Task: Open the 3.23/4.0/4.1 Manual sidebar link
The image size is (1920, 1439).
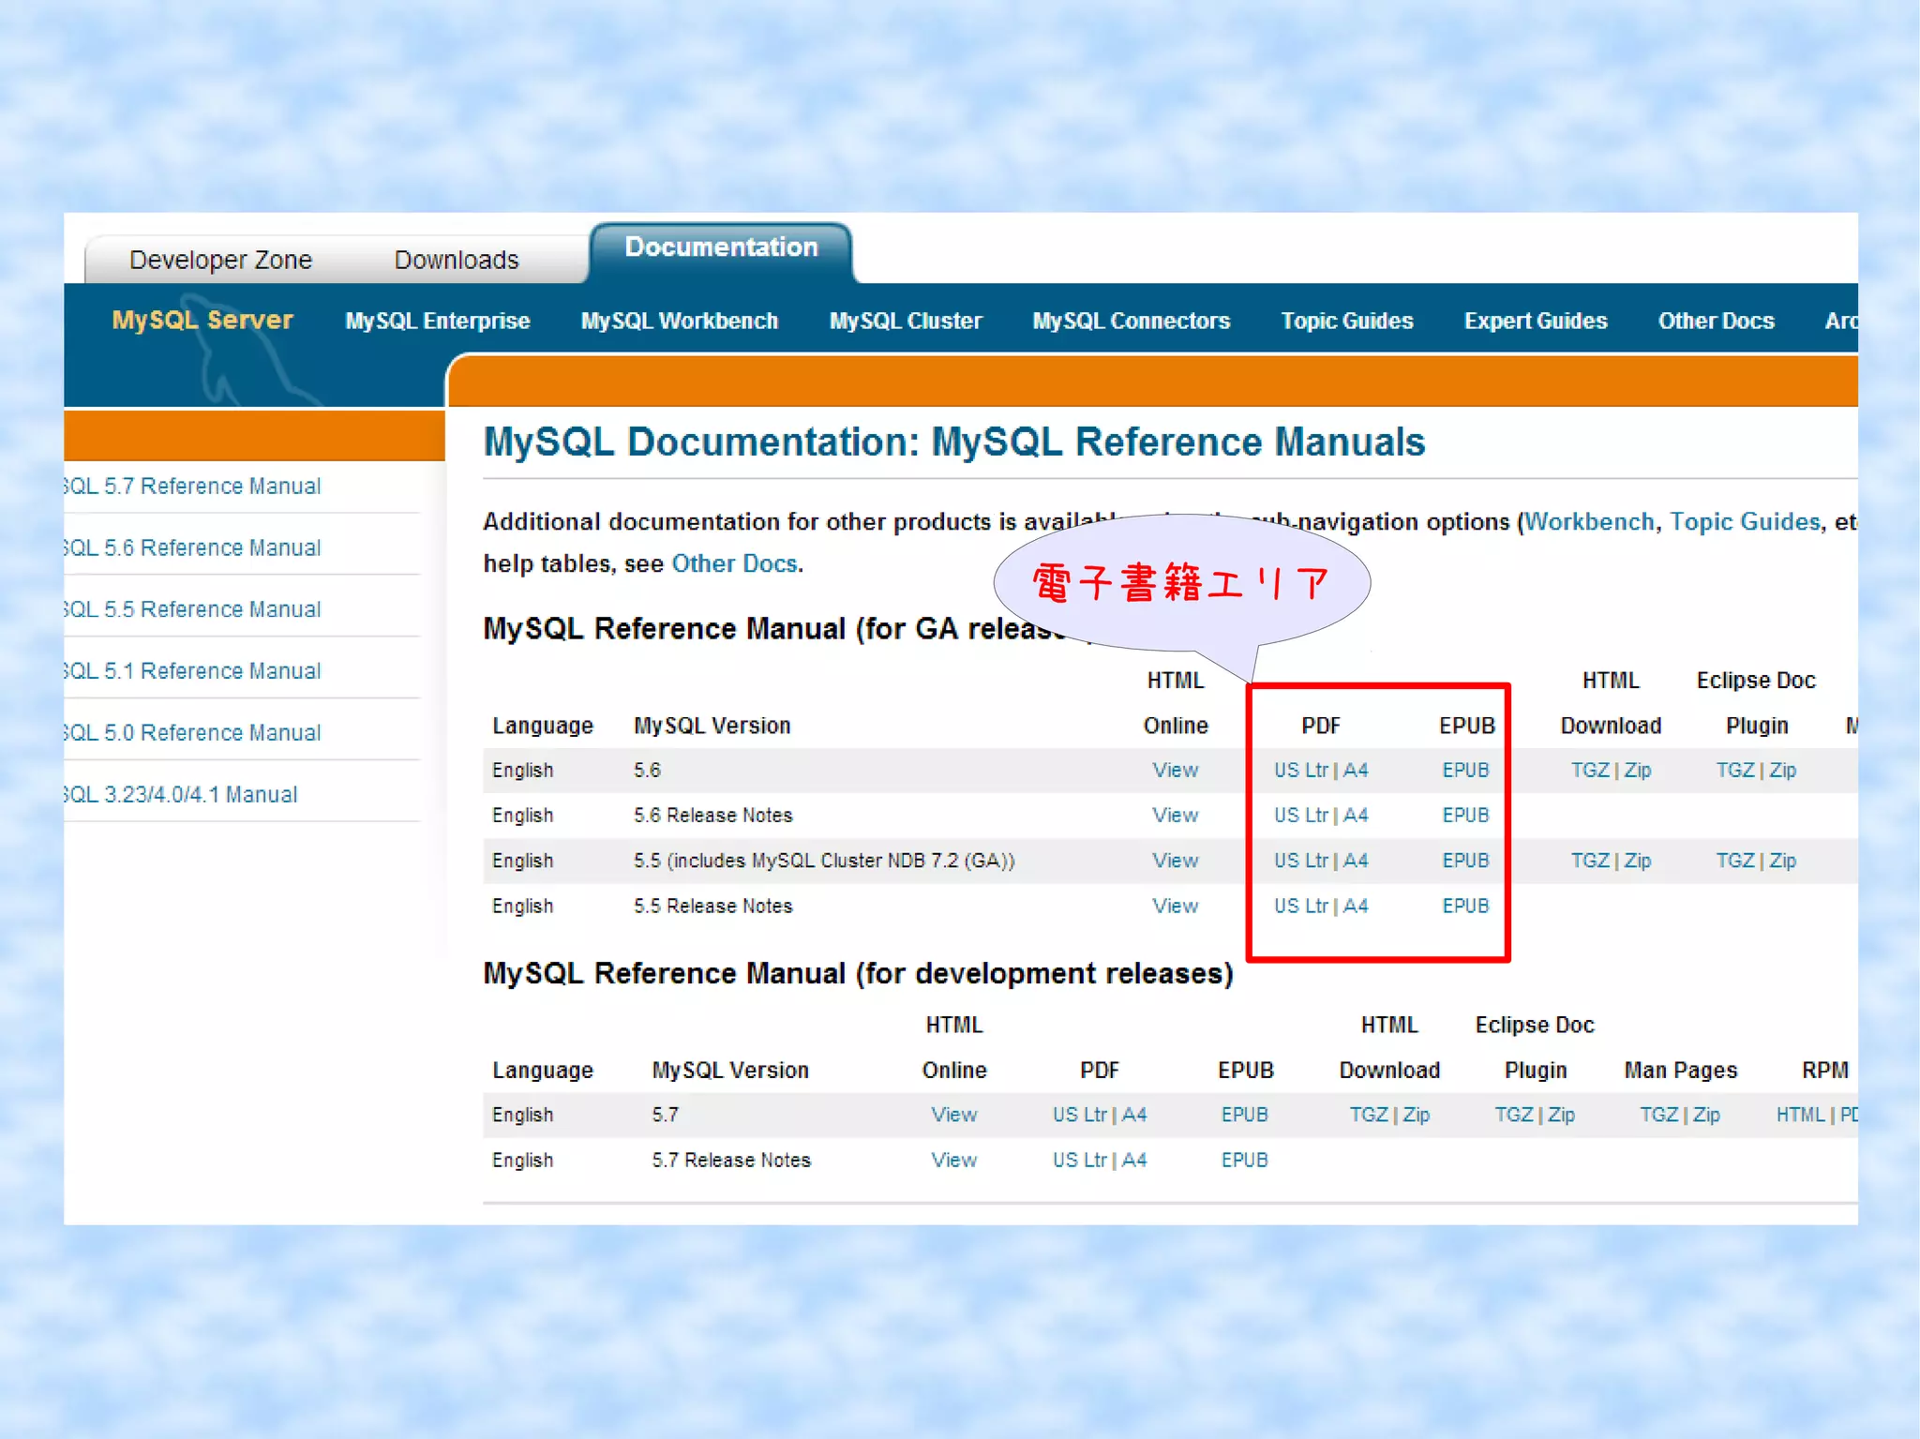Action: 182,795
